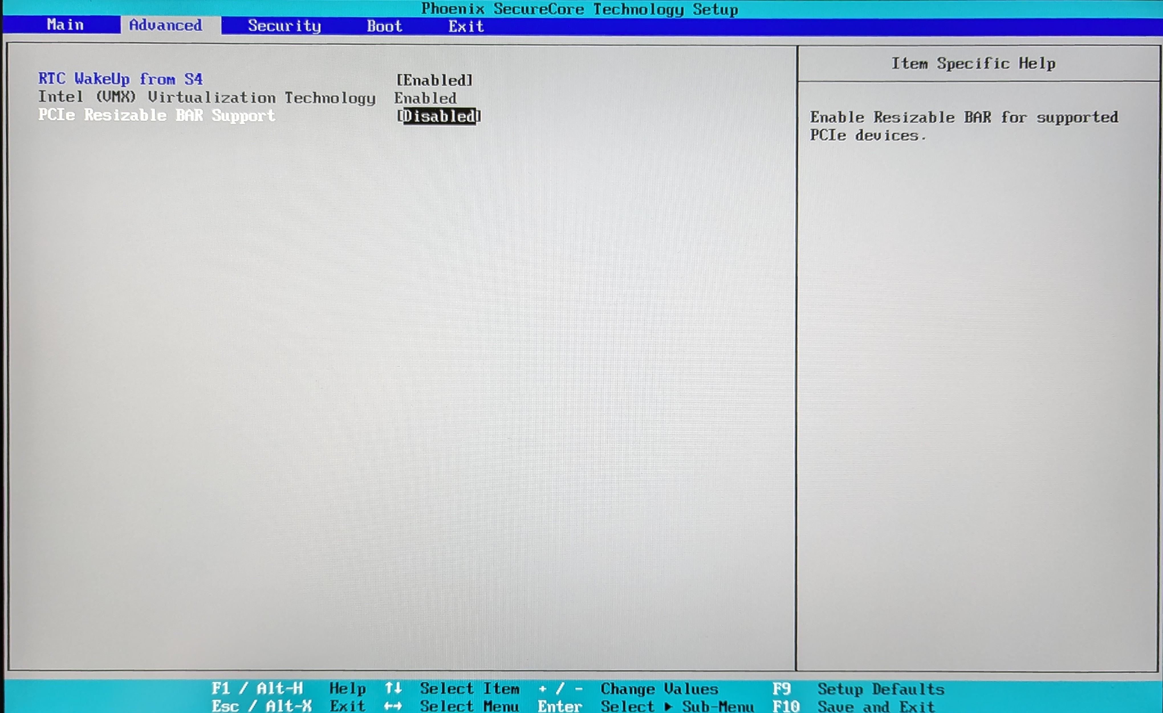Click F9 Setup Defaults shortcut
1163x713 pixels.
(x=858, y=689)
